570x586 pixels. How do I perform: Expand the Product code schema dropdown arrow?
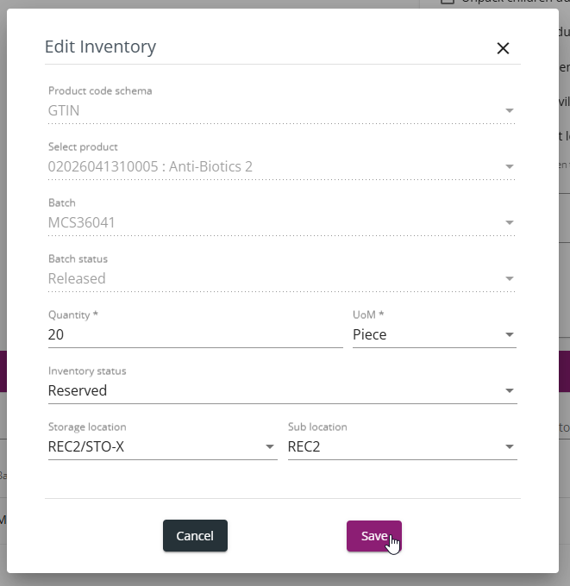point(509,110)
